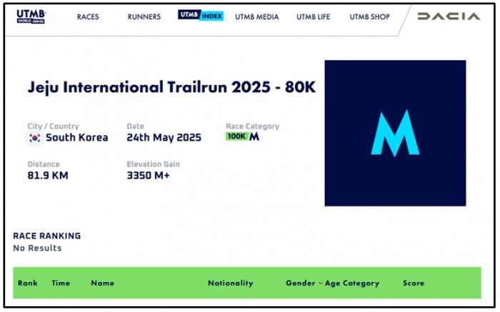Open the large M race logo image
Image resolution: width=500 pixels, height=312 pixels.
click(x=395, y=133)
